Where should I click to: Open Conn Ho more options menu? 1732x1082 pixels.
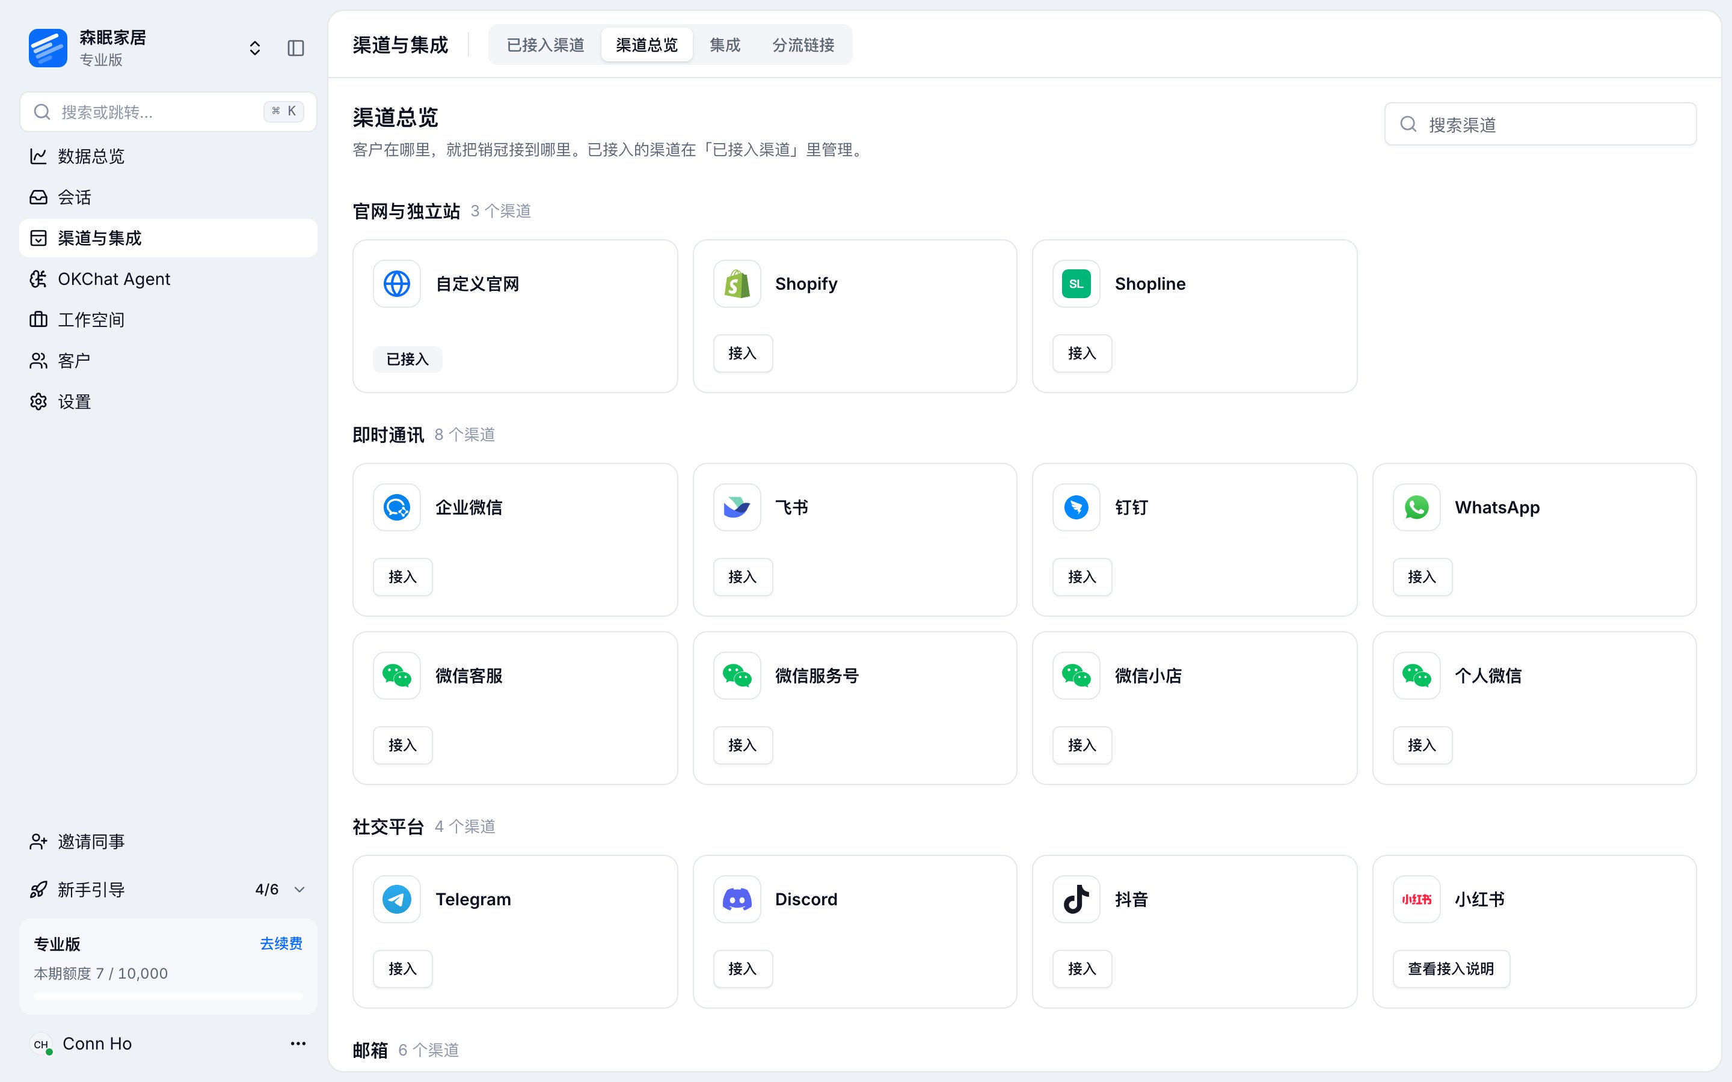pos(298,1044)
